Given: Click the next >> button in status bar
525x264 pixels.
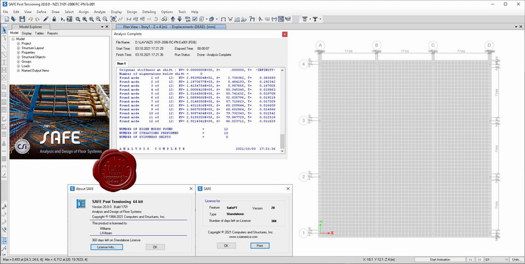Looking at the screenshot, I should click(479, 259).
